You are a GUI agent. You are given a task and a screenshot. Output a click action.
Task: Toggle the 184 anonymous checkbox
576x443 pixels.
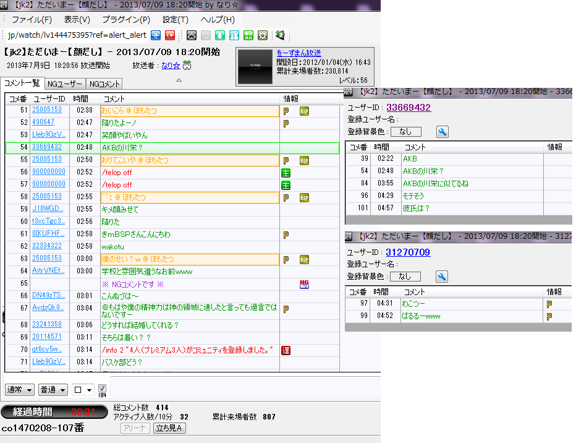point(103,389)
